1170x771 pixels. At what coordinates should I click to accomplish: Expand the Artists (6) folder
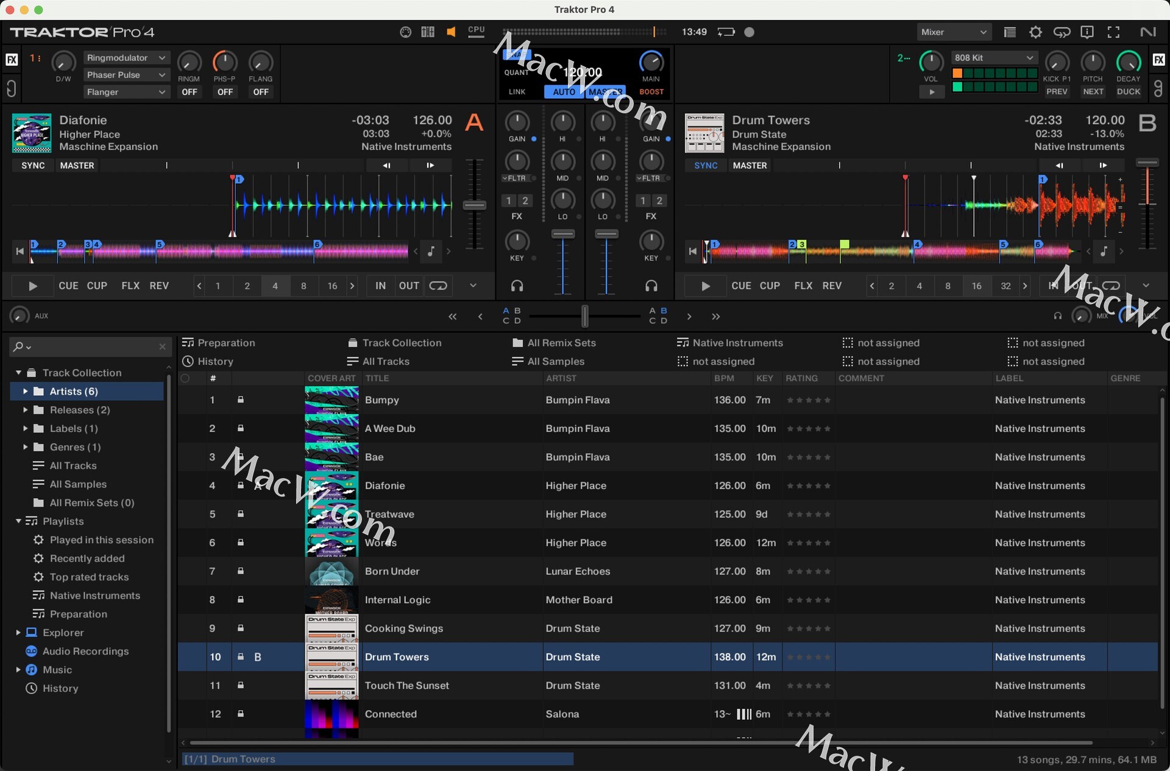tap(25, 392)
